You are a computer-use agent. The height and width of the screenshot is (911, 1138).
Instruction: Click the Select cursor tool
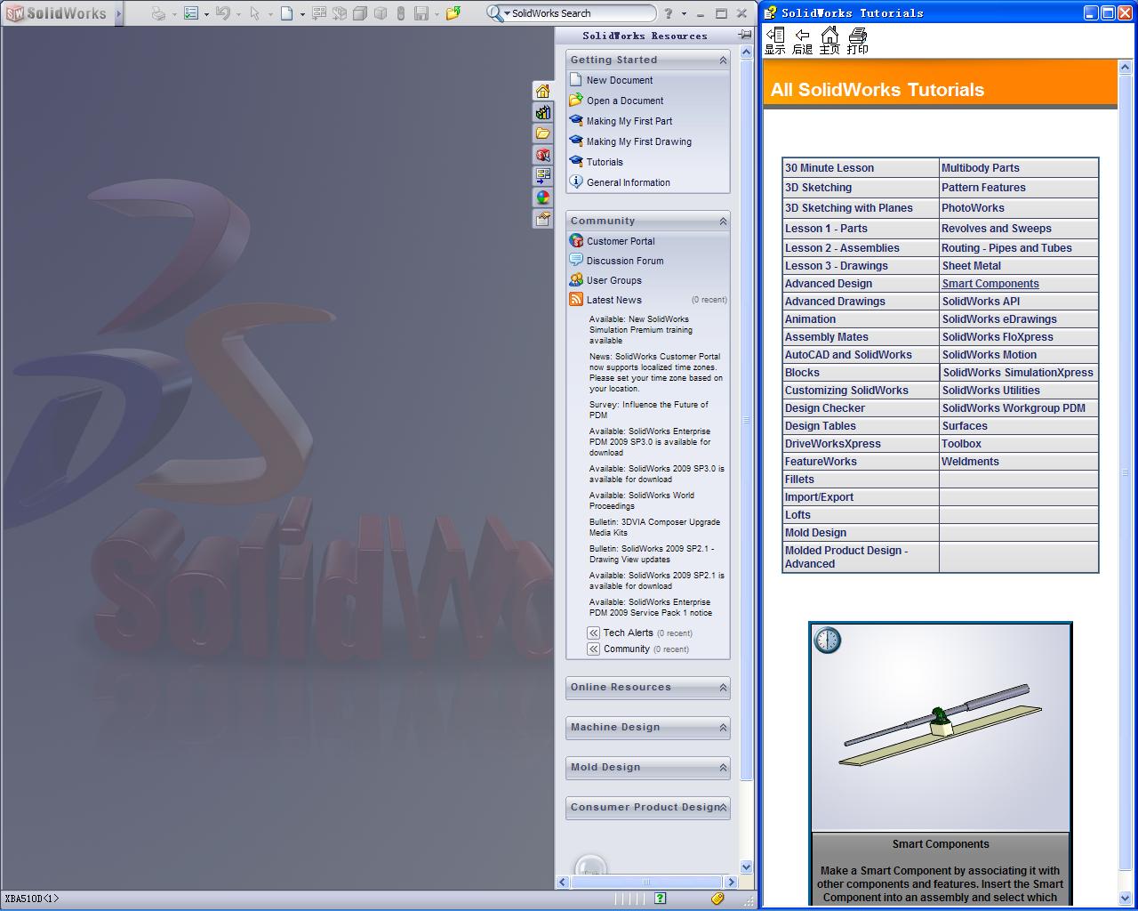(x=255, y=13)
